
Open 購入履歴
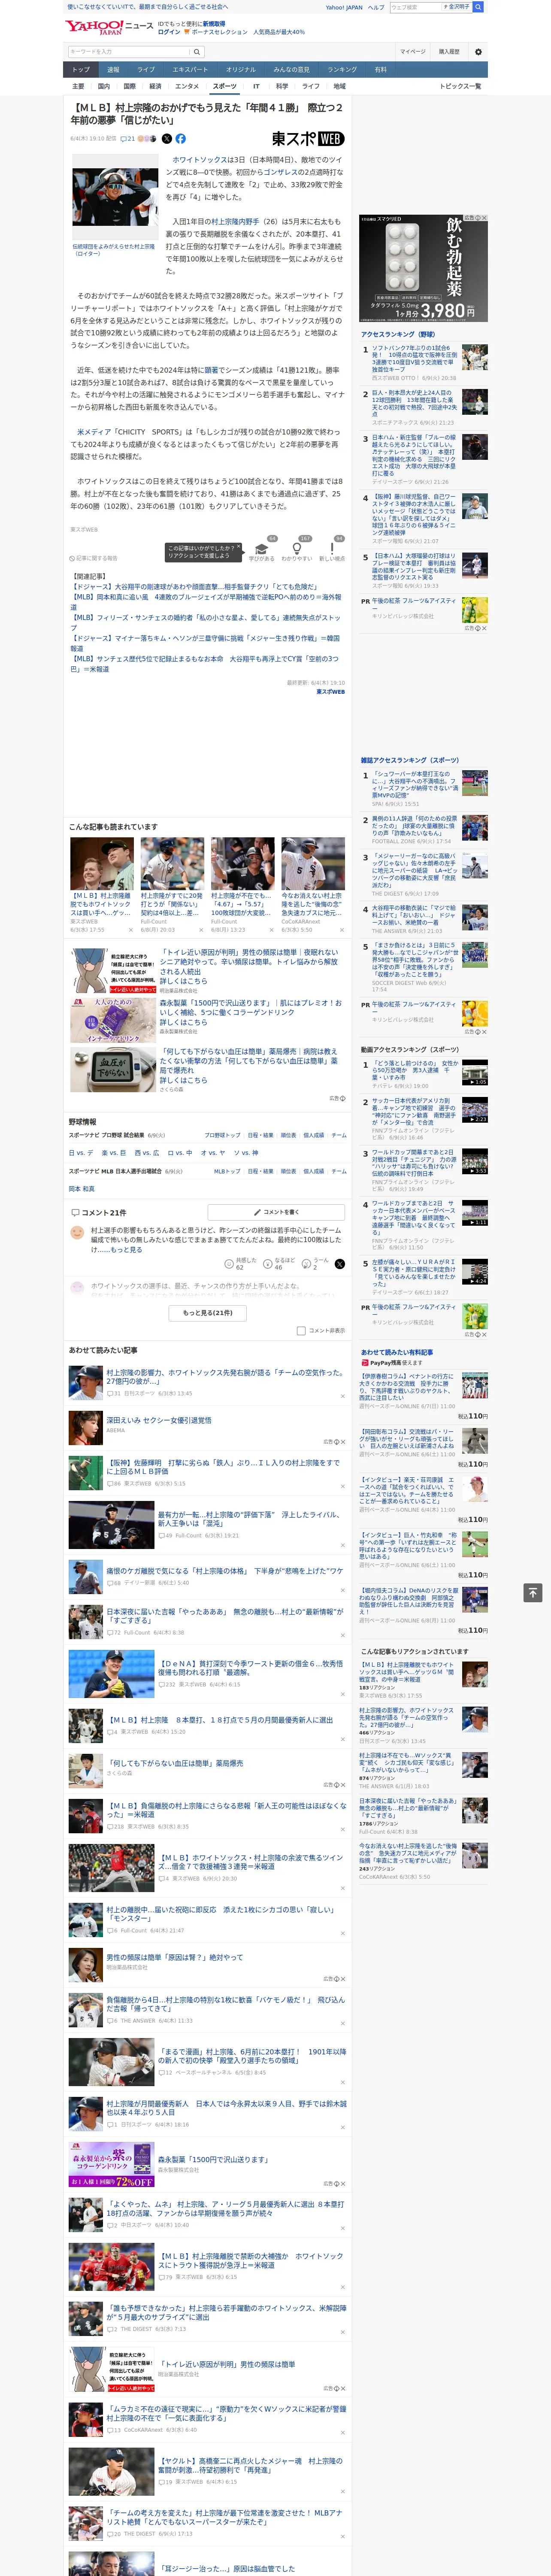pyautogui.click(x=449, y=51)
